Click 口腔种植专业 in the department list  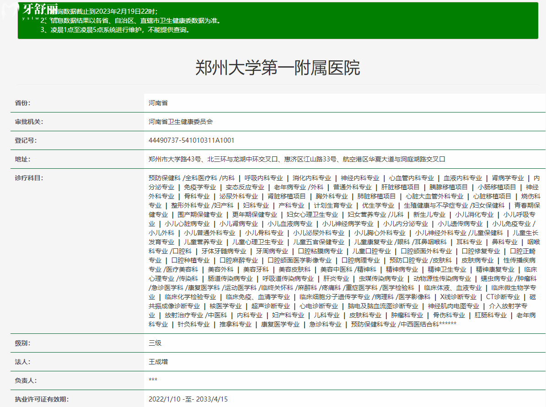pos(190,260)
